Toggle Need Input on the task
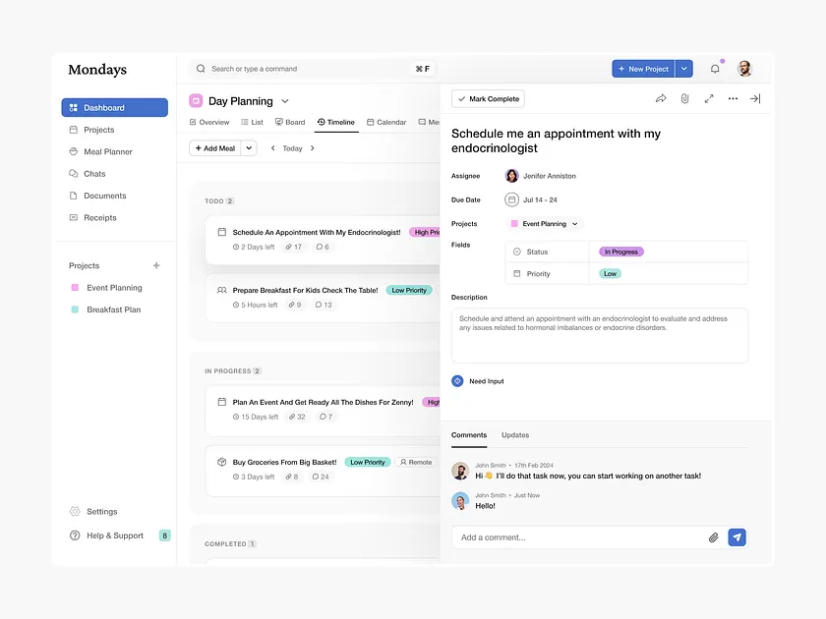The height and width of the screenshot is (619, 826). point(476,380)
